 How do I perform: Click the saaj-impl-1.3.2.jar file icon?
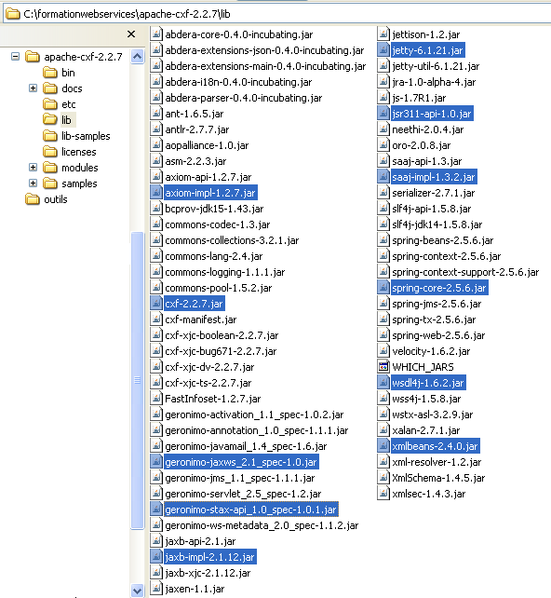pyautogui.click(x=383, y=177)
